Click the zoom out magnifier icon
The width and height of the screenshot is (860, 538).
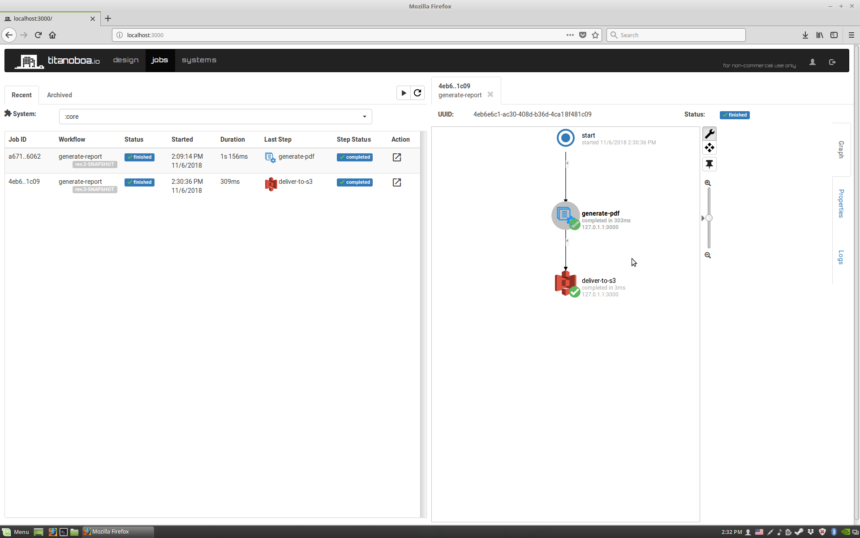(x=708, y=255)
